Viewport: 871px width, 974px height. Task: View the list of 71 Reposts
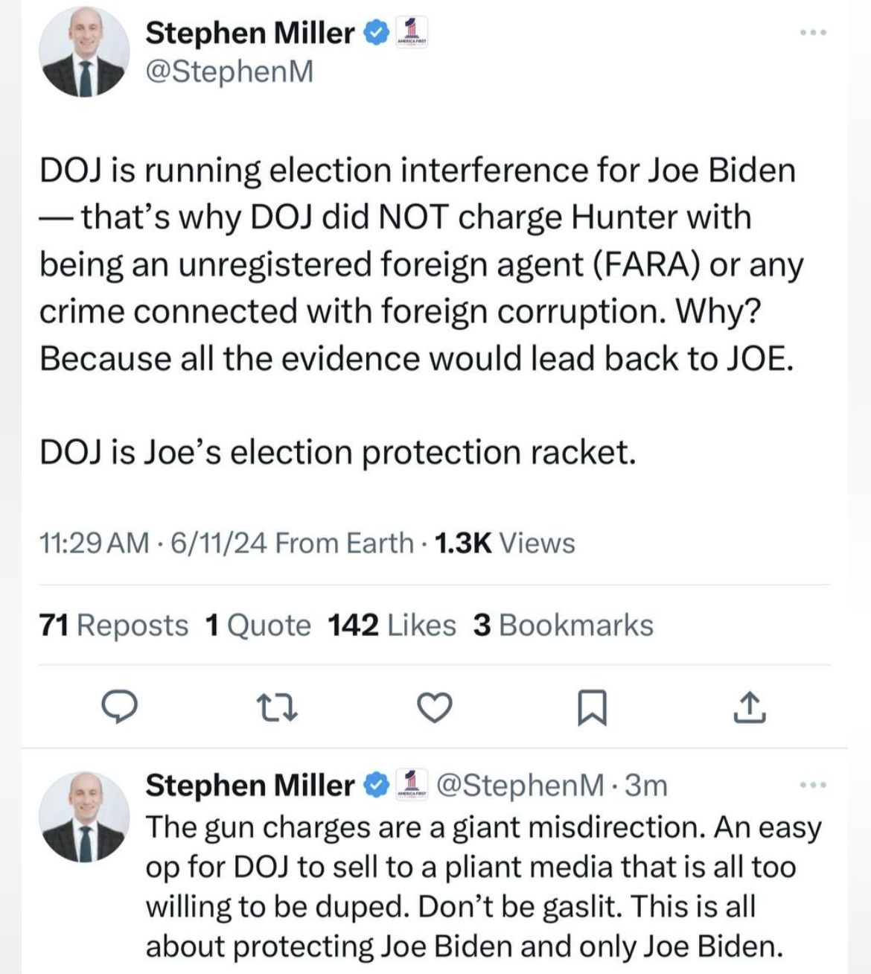(x=114, y=626)
